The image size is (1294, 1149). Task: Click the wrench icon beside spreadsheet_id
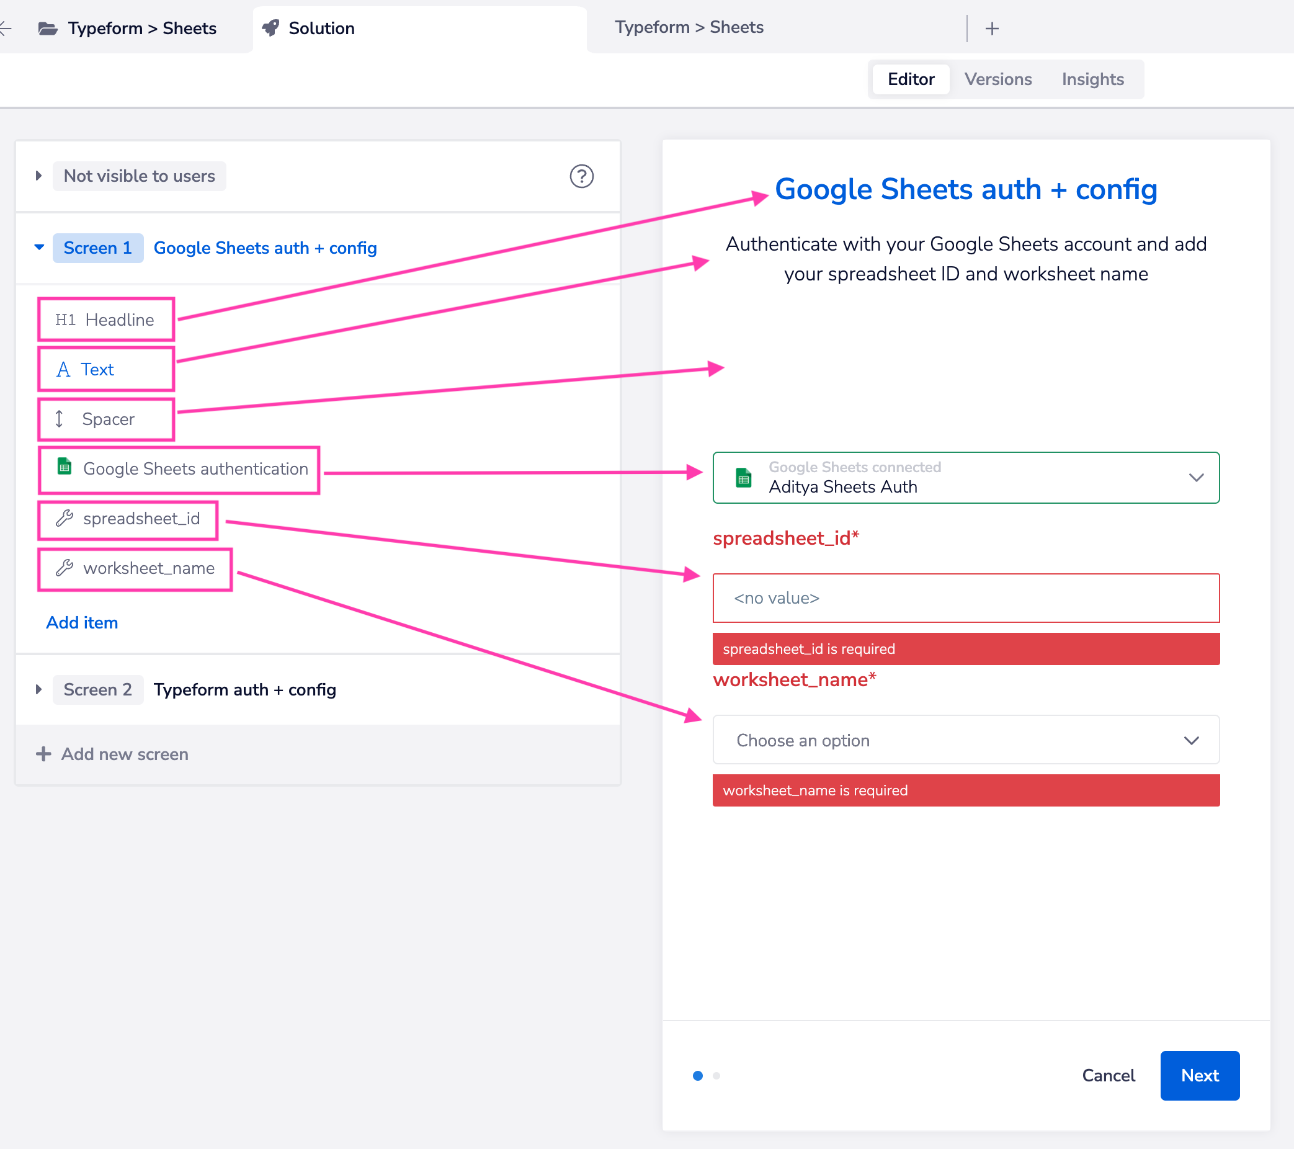pos(65,519)
